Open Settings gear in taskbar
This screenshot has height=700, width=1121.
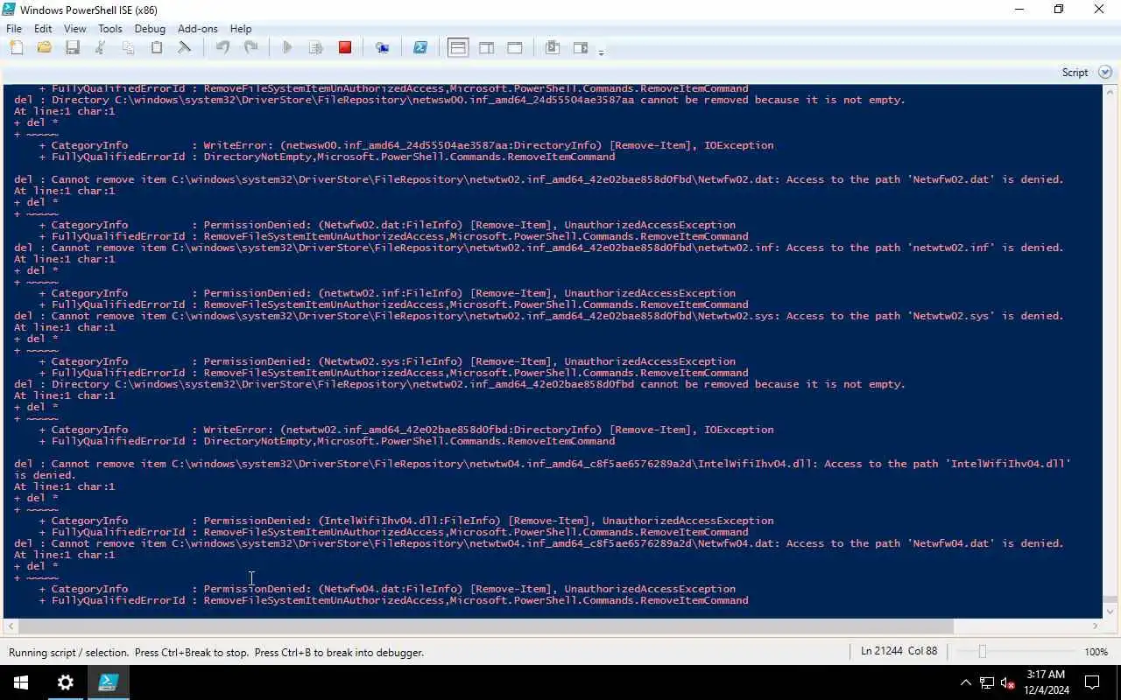click(66, 682)
